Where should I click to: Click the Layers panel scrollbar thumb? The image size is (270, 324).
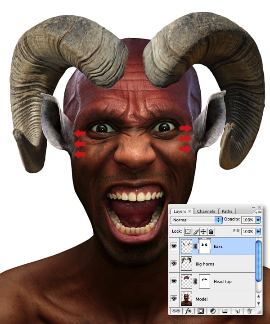[x=258, y=261]
